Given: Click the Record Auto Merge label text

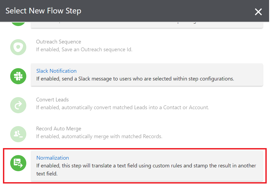Looking at the screenshot, I should coord(59,129).
